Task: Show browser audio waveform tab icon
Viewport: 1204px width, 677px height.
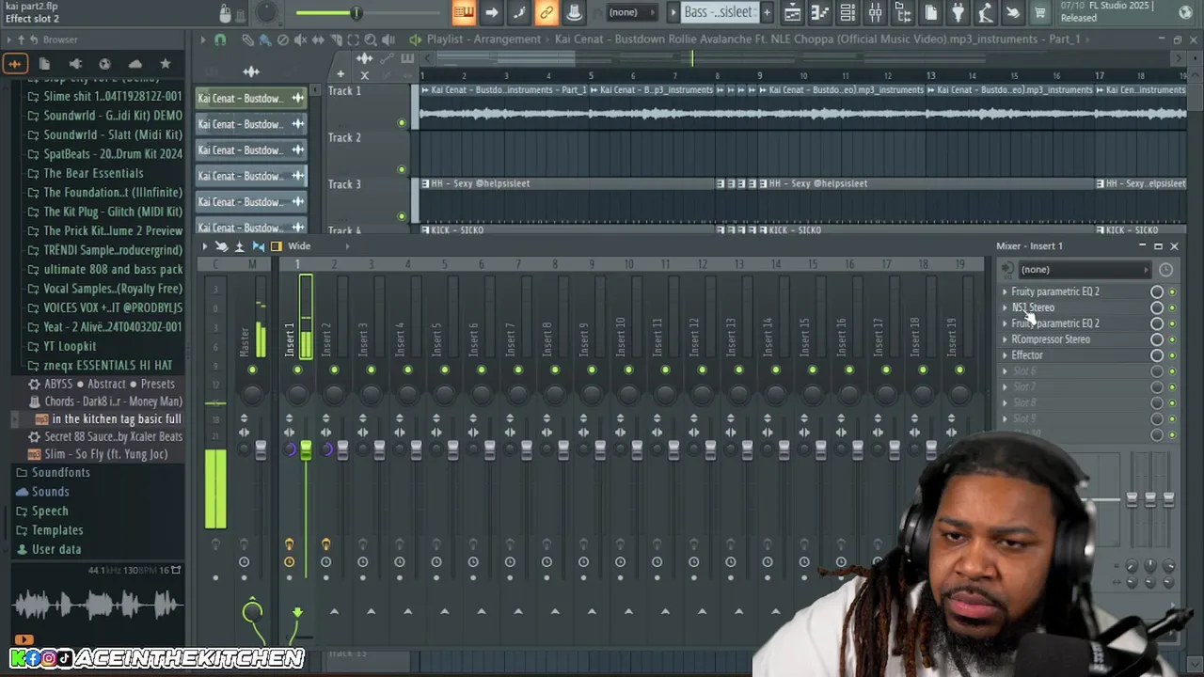Action: coord(14,64)
